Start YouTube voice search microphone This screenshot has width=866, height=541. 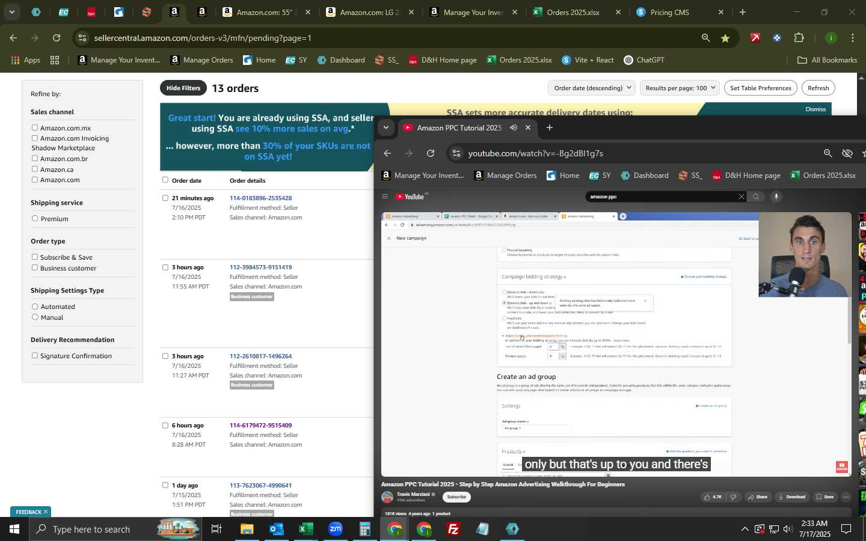[x=776, y=197]
